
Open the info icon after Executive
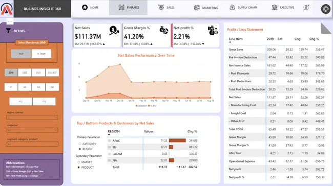[x=306, y=8]
